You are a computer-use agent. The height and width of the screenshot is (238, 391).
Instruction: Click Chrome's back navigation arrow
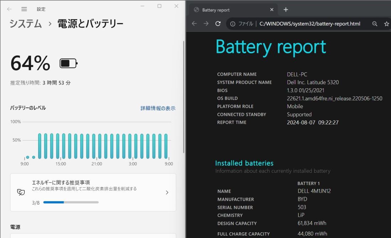(x=194, y=23)
